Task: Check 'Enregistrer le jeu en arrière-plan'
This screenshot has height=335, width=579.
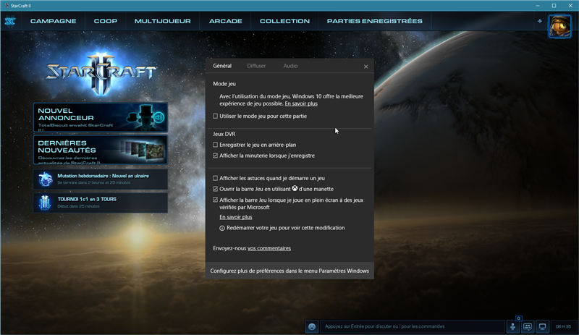Action: (x=215, y=145)
